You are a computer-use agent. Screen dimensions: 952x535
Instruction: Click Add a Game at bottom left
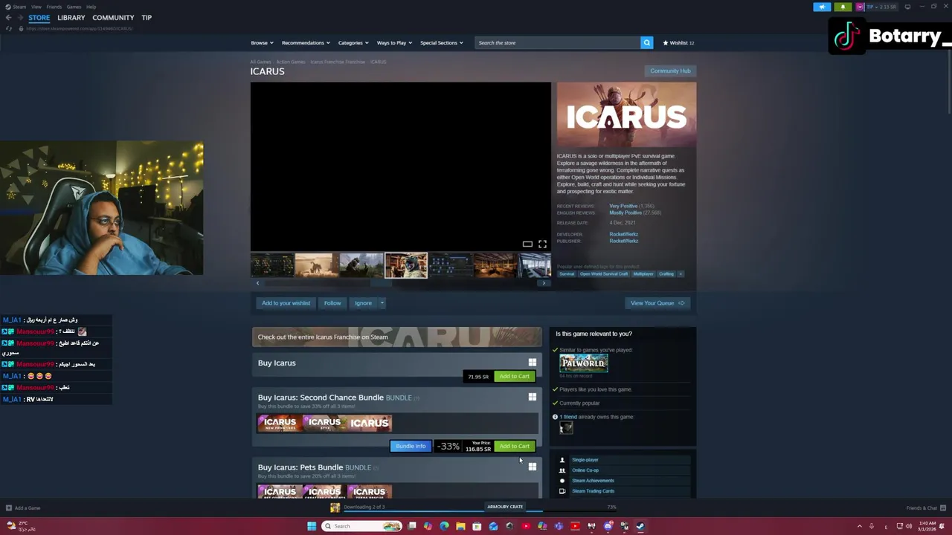point(23,508)
